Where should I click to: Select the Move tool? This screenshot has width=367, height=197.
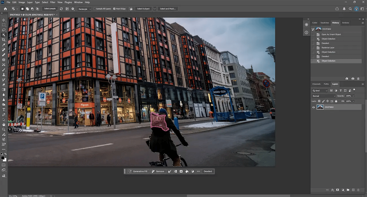4,20
